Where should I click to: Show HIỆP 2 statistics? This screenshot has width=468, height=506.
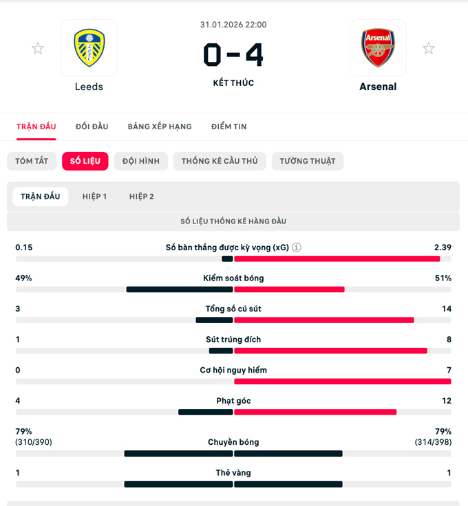click(142, 197)
